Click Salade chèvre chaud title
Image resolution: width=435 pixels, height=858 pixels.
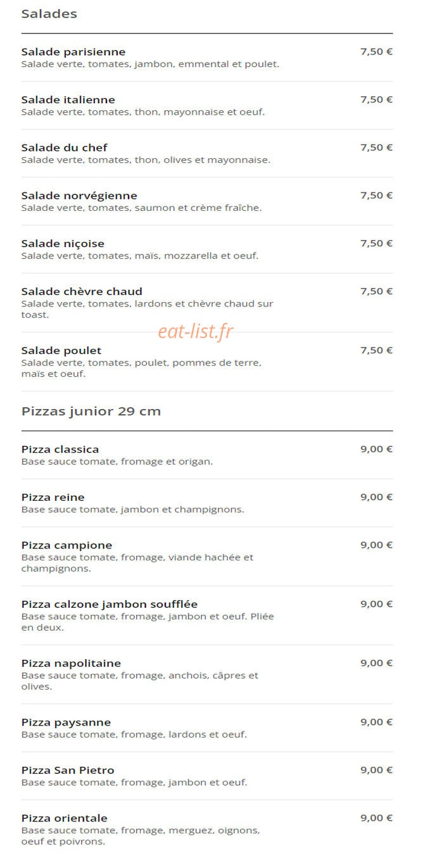(82, 291)
